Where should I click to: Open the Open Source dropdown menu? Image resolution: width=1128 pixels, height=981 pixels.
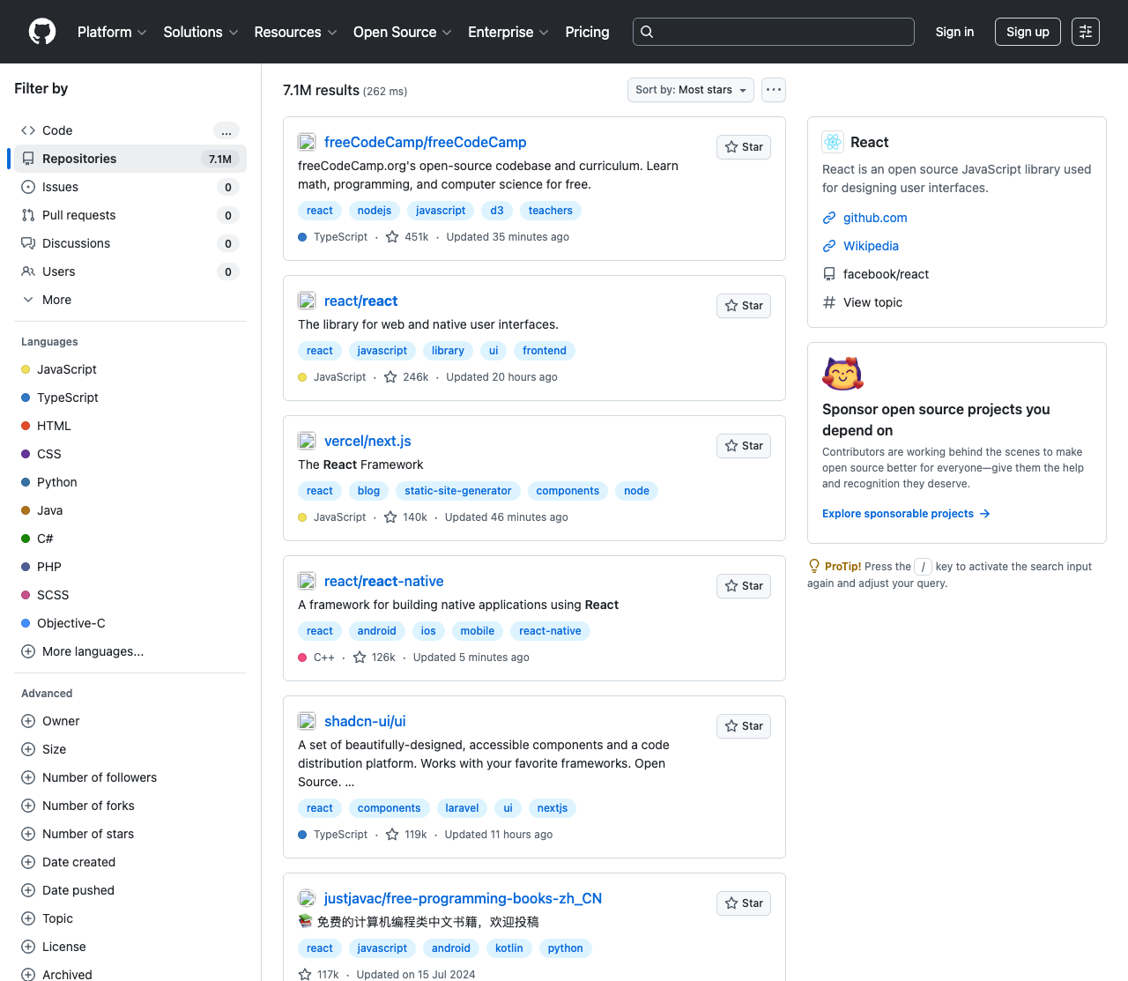[x=403, y=32]
